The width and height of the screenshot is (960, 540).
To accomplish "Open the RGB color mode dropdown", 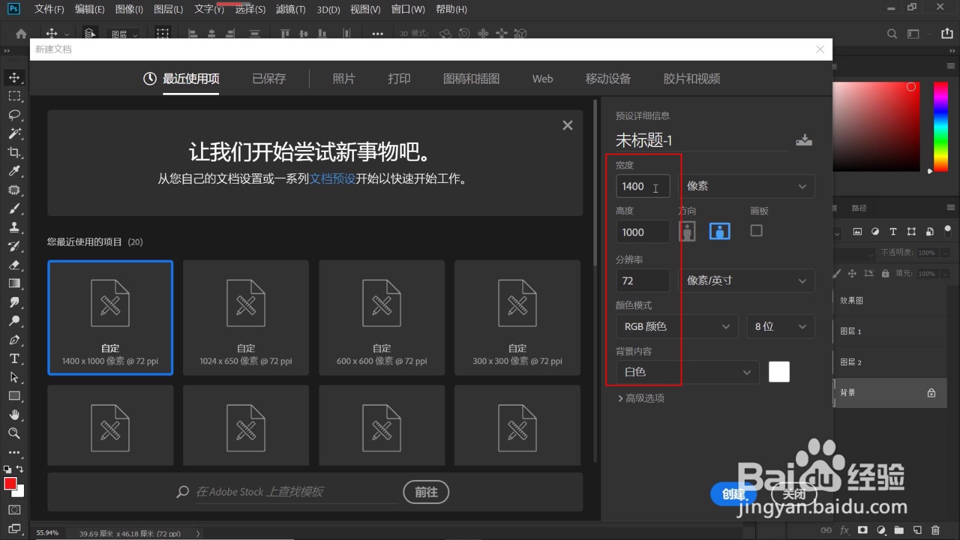I will click(x=677, y=326).
